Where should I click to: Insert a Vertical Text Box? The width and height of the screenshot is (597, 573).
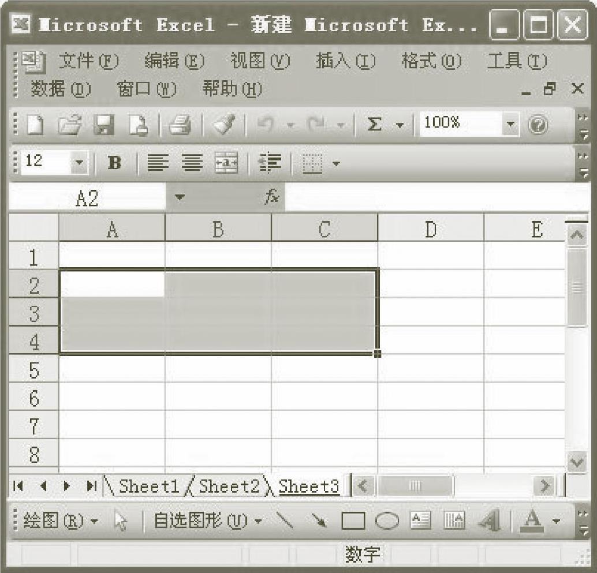coord(454,520)
